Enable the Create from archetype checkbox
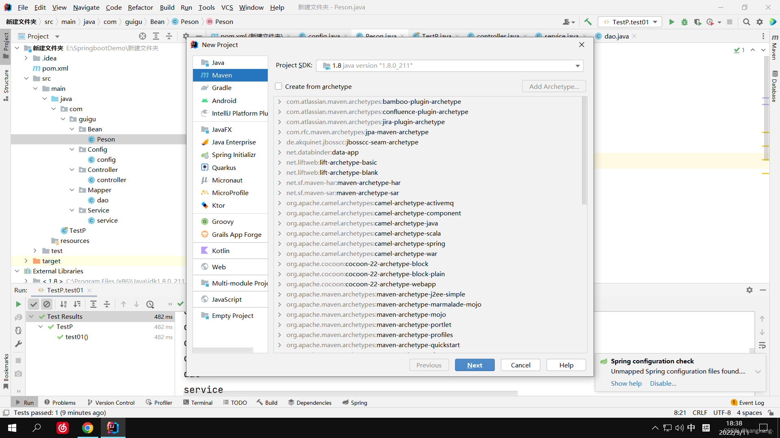This screenshot has width=780, height=438. pos(279,86)
